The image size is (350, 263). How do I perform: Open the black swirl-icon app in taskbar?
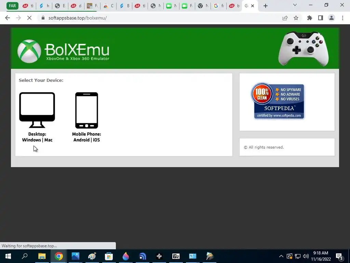pyautogui.click(x=159, y=256)
